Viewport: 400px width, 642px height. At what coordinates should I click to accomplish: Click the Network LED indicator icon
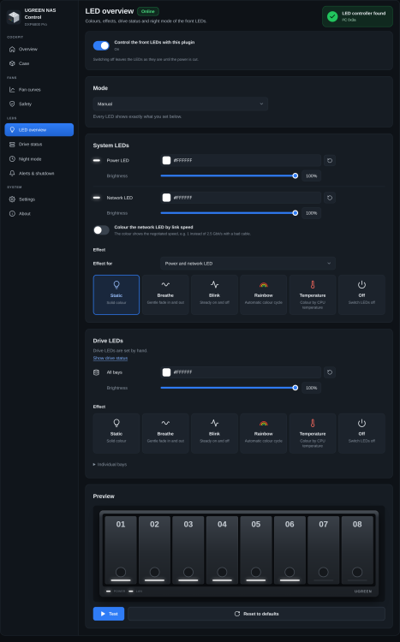(x=97, y=198)
